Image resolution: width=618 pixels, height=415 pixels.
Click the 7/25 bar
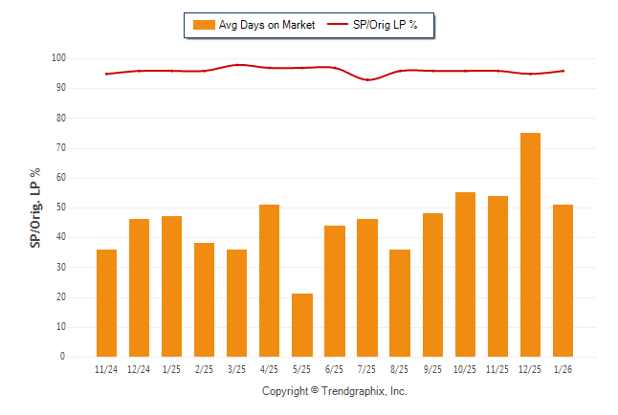pos(367,288)
